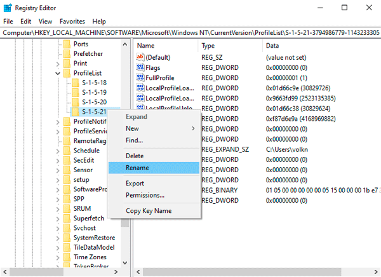Click the Time Zones folder icon

pos(67,257)
